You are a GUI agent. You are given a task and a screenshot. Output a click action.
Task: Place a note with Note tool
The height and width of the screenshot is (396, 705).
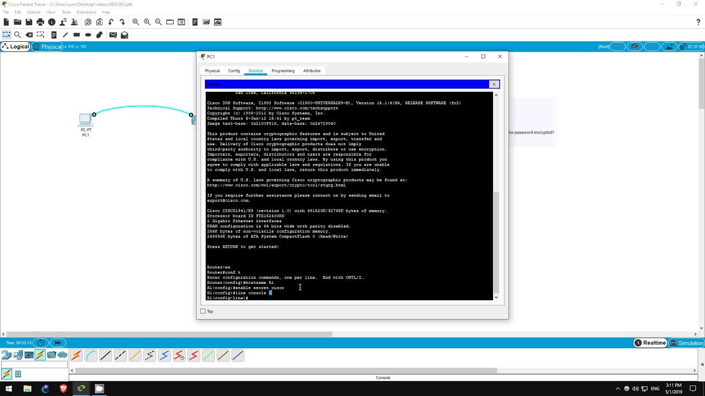click(54, 35)
